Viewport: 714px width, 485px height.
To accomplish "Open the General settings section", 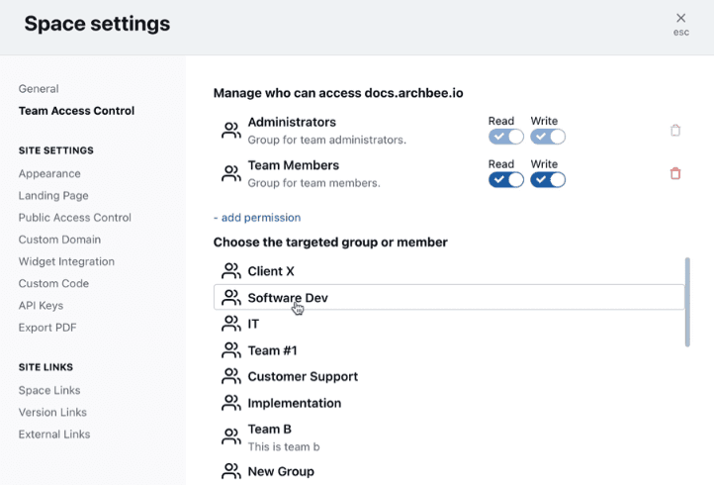I will point(39,89).
